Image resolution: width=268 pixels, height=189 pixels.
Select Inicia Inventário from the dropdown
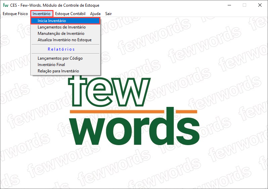65,21
